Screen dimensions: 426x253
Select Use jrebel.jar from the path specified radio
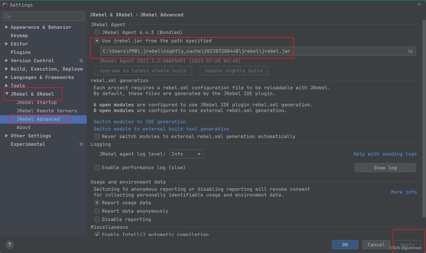tap(97, 41)
